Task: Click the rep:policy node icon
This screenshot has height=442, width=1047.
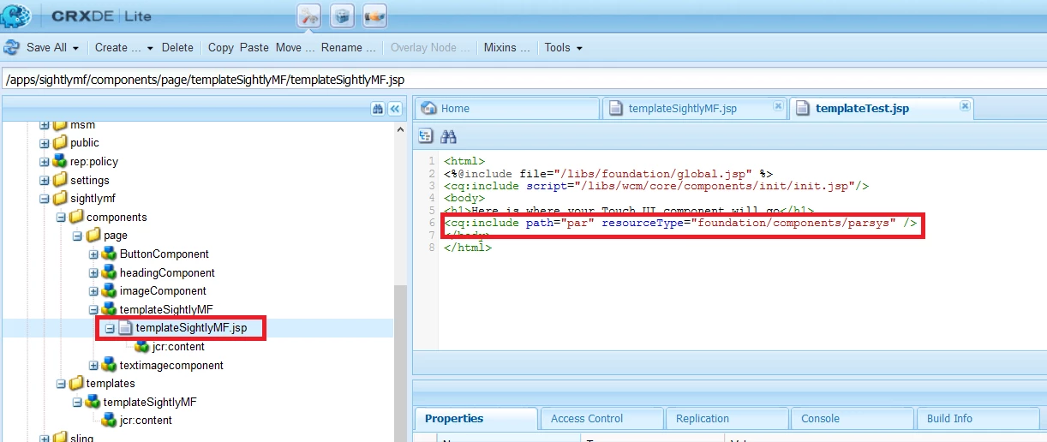Action: tap(59, 161)
